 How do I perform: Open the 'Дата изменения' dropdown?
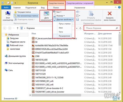pos(46,16)
